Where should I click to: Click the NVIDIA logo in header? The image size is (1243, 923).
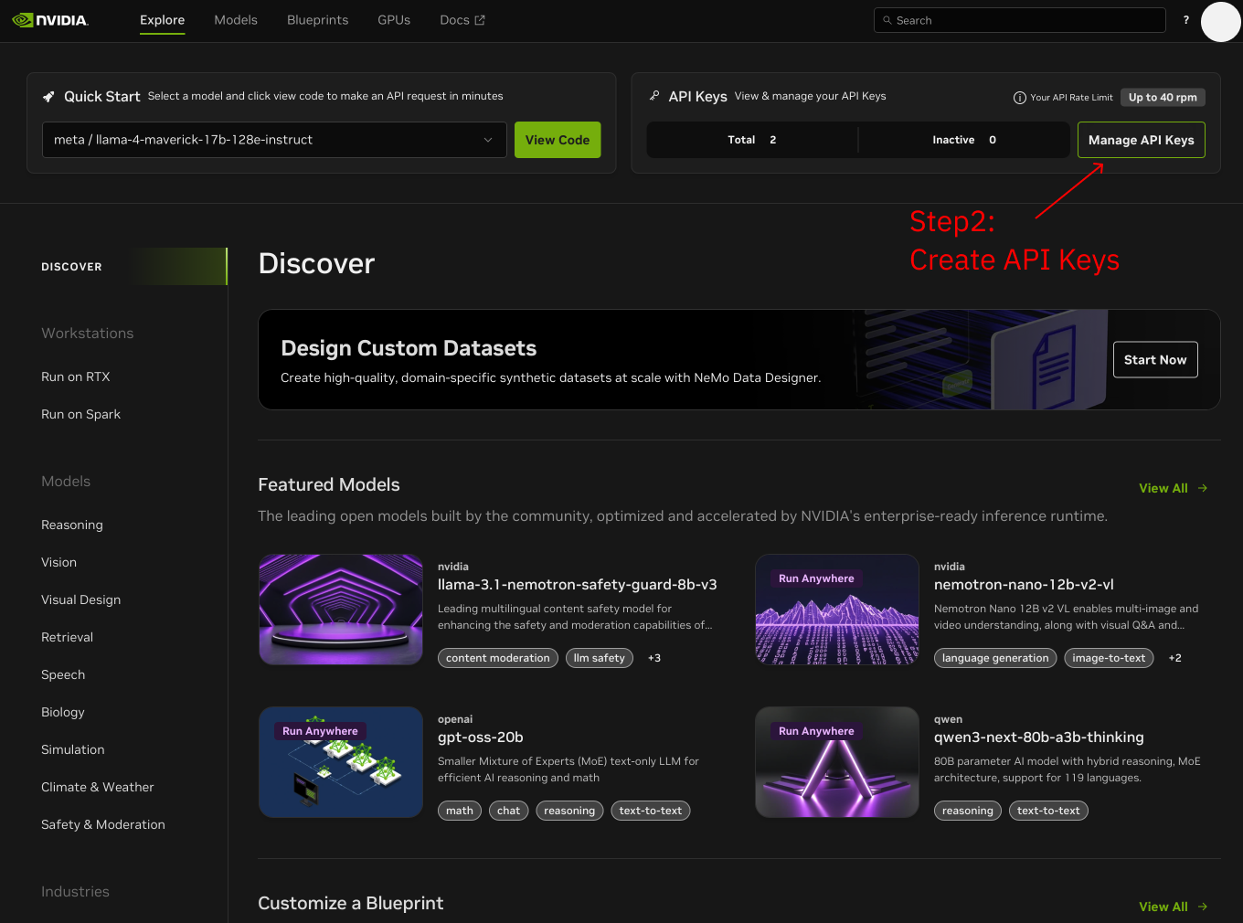(x=50, y=20)
